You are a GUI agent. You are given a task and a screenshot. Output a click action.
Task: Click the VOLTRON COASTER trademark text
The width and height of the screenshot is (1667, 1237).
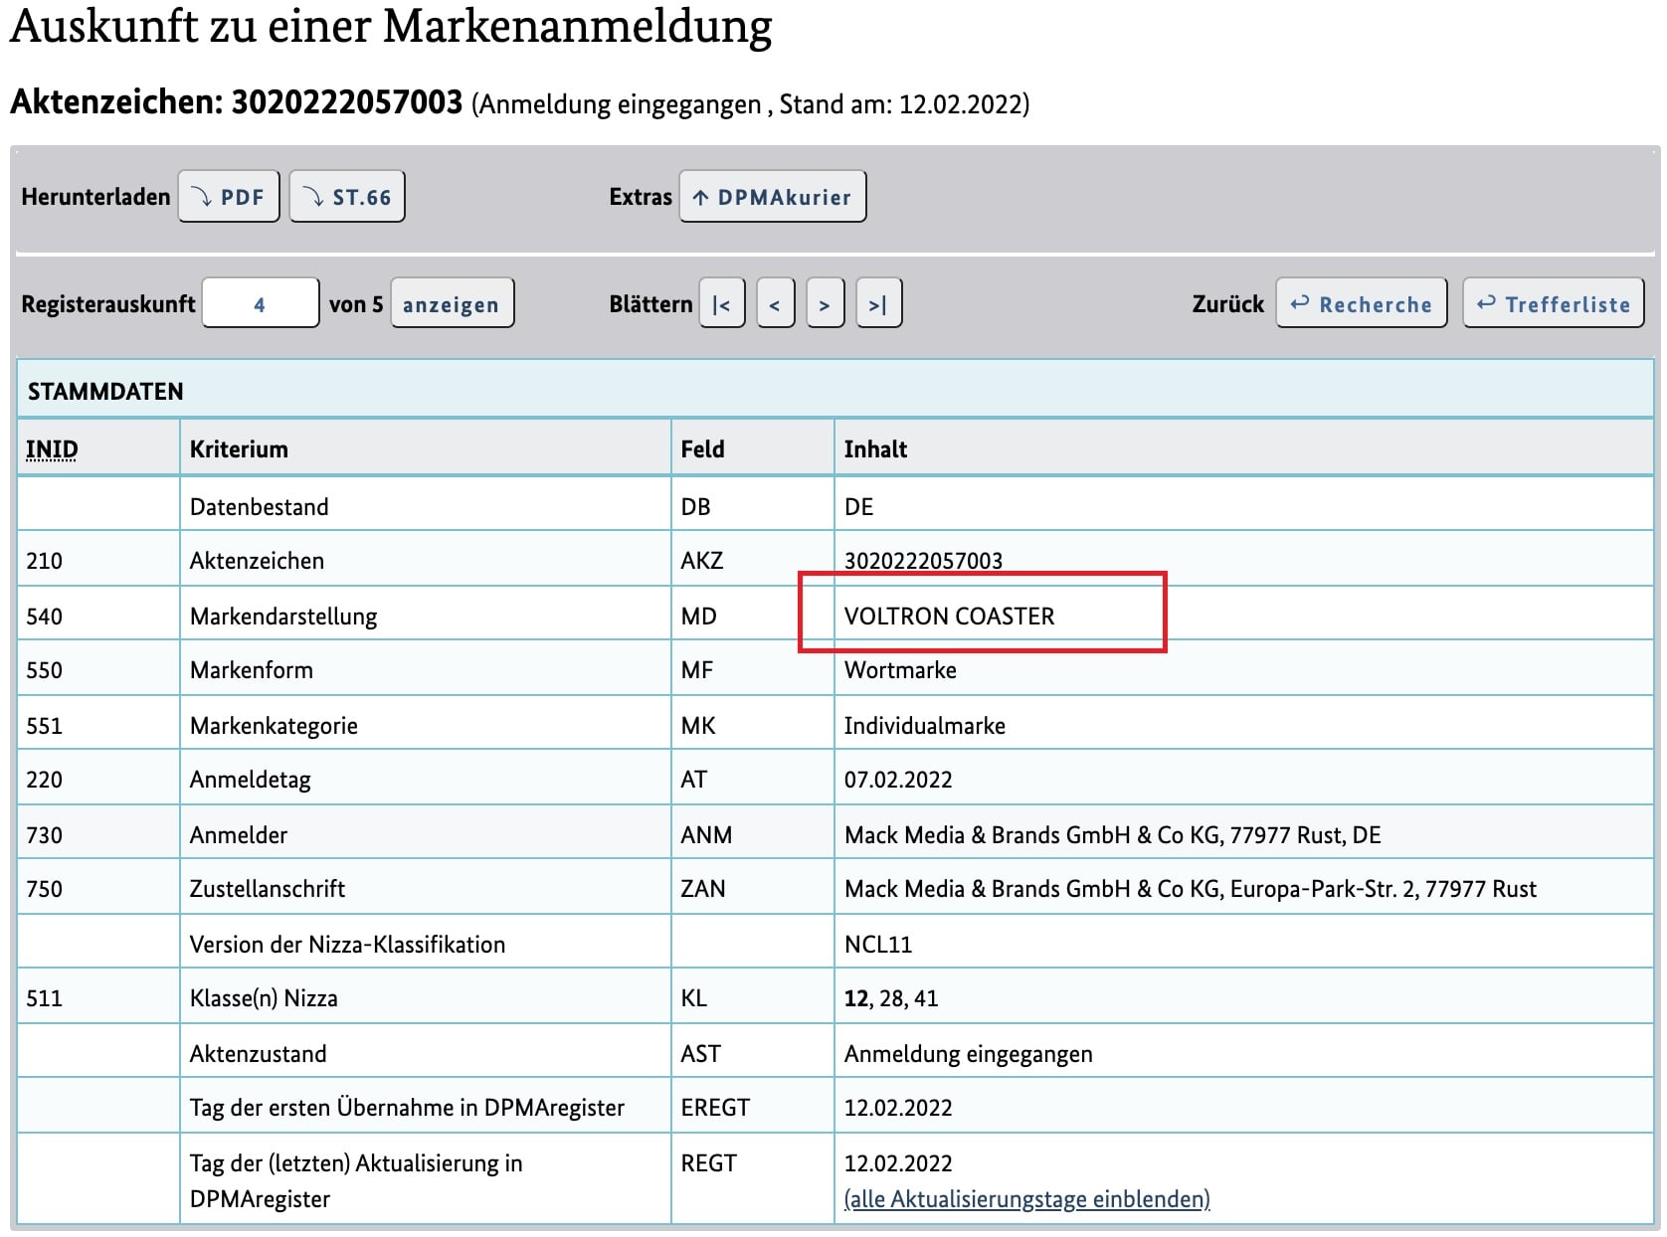(x=949, y=617)
